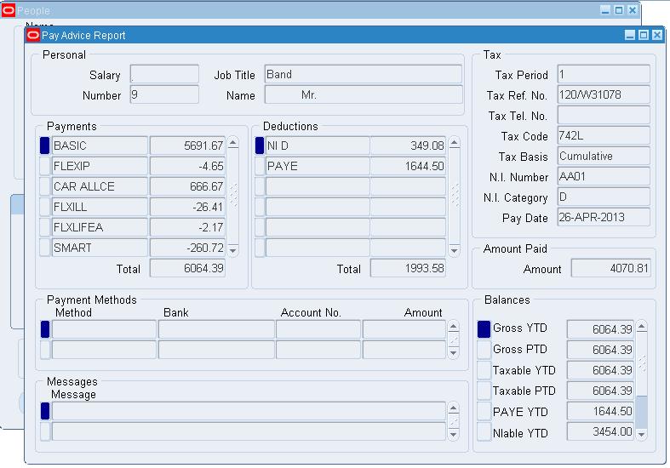The width and height of the screenshot is (670, 468).
Task: Click the Tax Ref. No. field
Action: pos(604,94)
